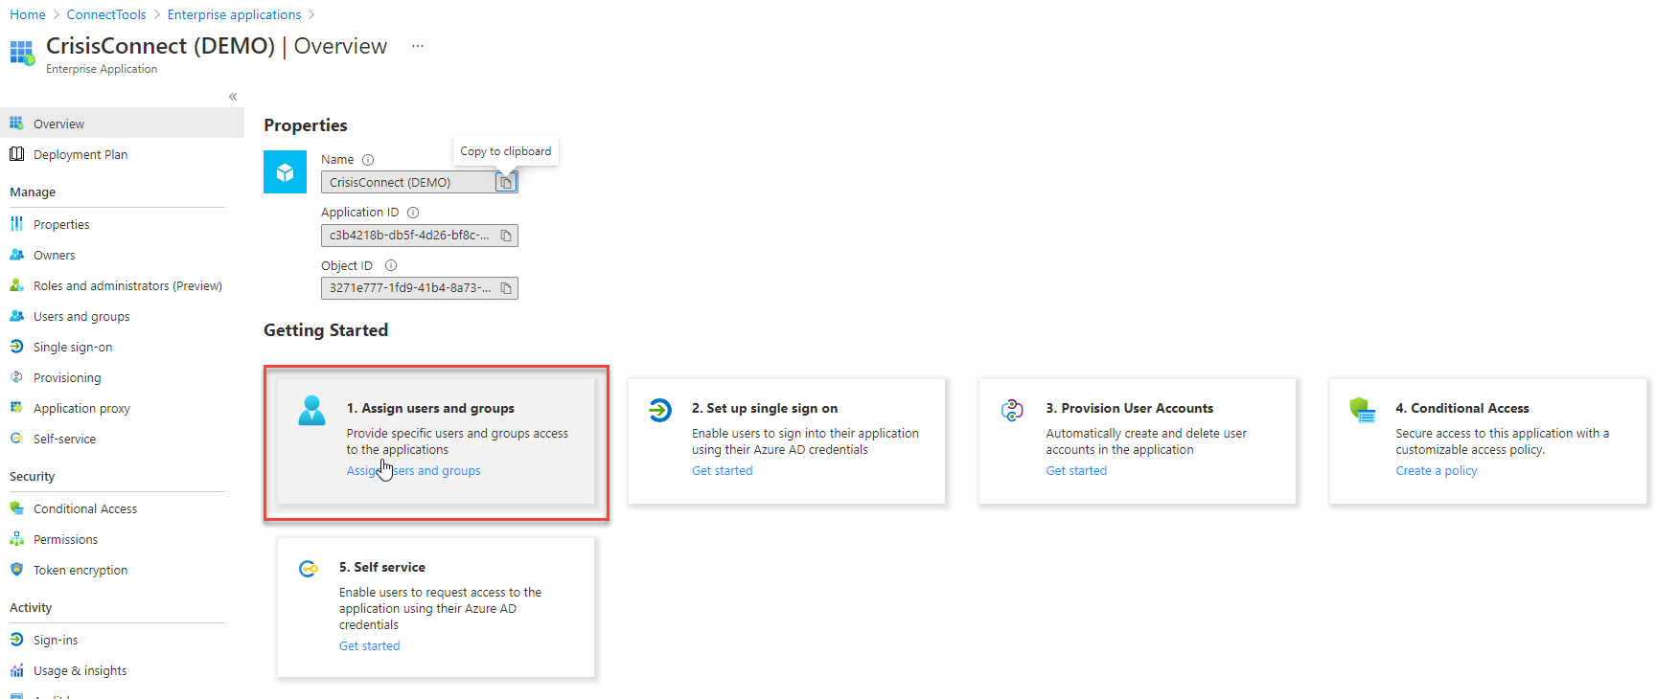Open Enterprise applications breadcrumb

tap(234, 14)
